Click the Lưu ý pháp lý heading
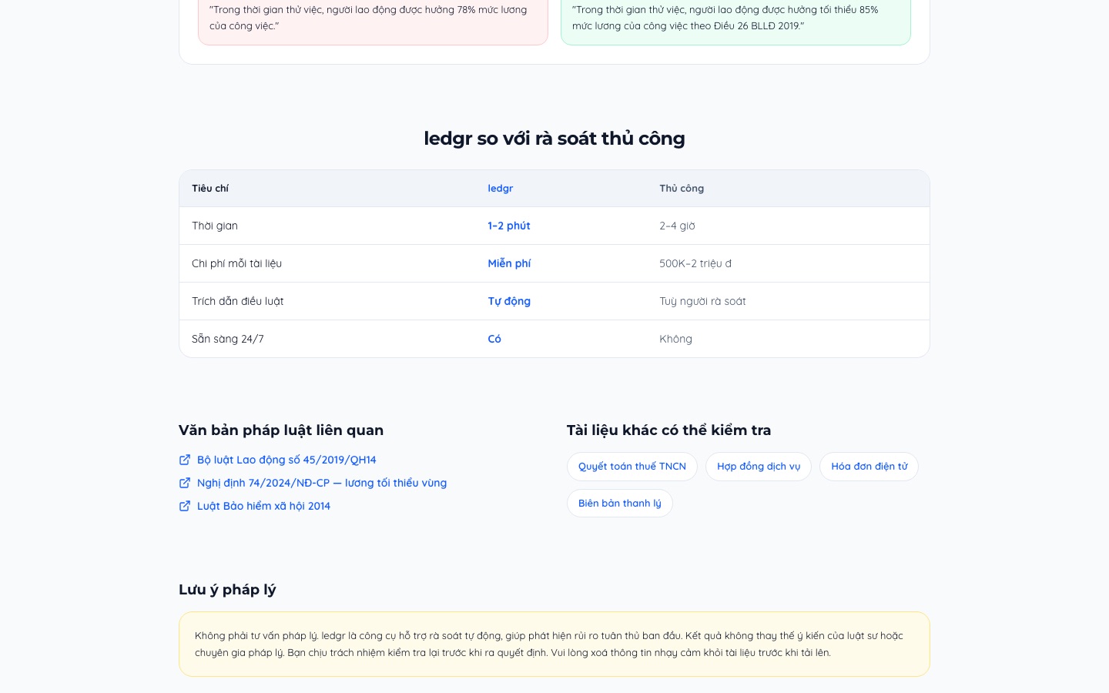The image size is (1109, 693). click(227, 590)
